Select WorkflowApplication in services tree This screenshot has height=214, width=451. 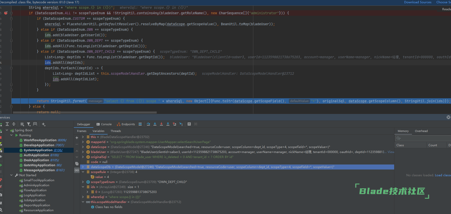point(40,140)
